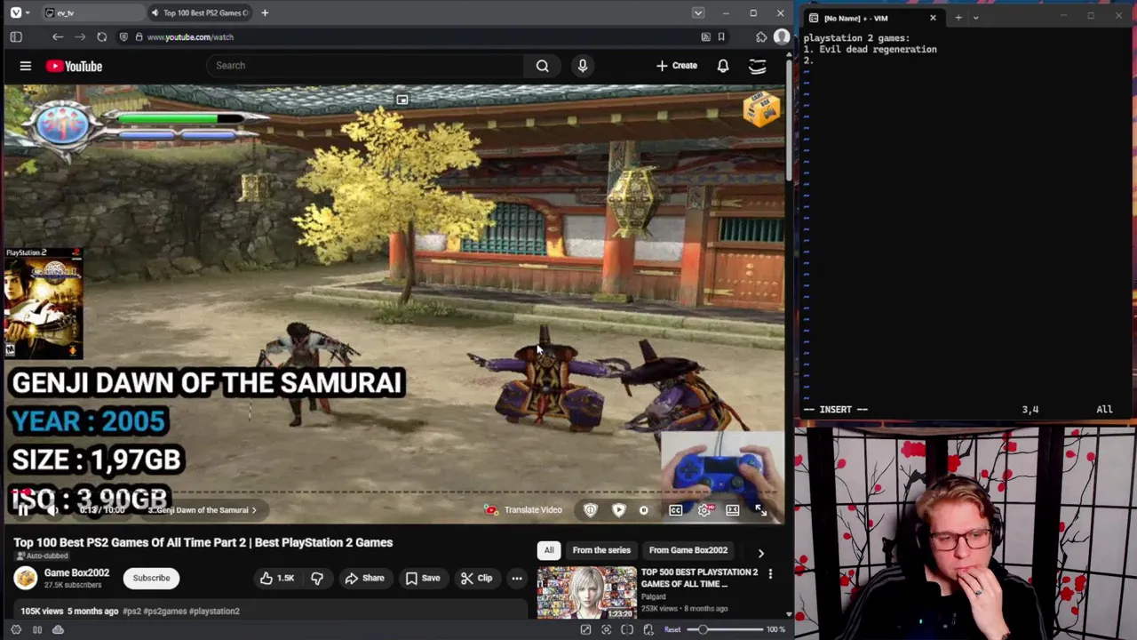The height and width of the screenshot is (640, 1137).
Task: Click the www.youtube.com/watch address field
Action: 190,36
